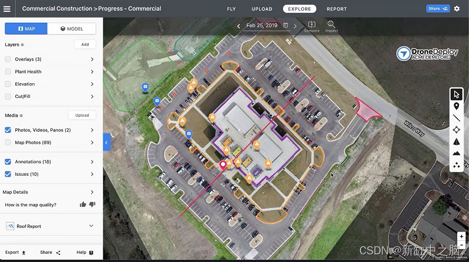Enable the Elevation layer checkbox
The width and height of the screenshot is (469, 262).
click(8, 84)
